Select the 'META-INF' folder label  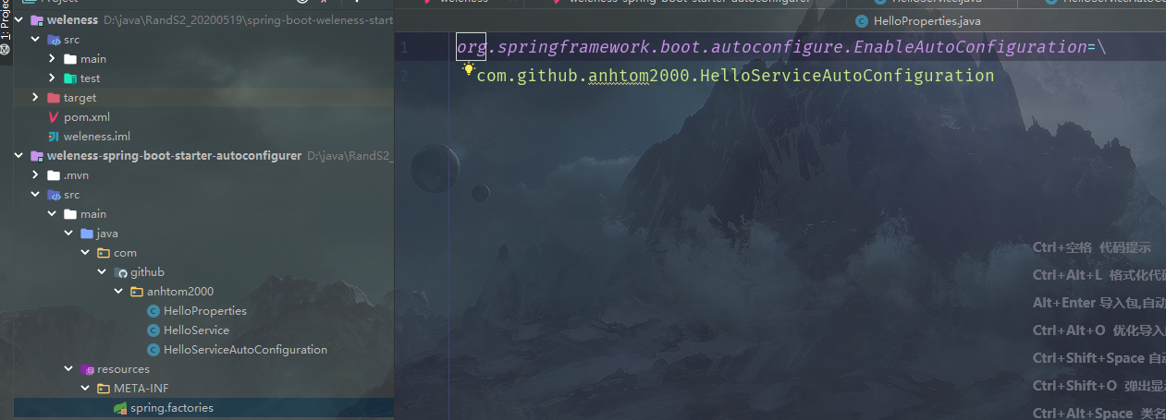pos(141,389)
